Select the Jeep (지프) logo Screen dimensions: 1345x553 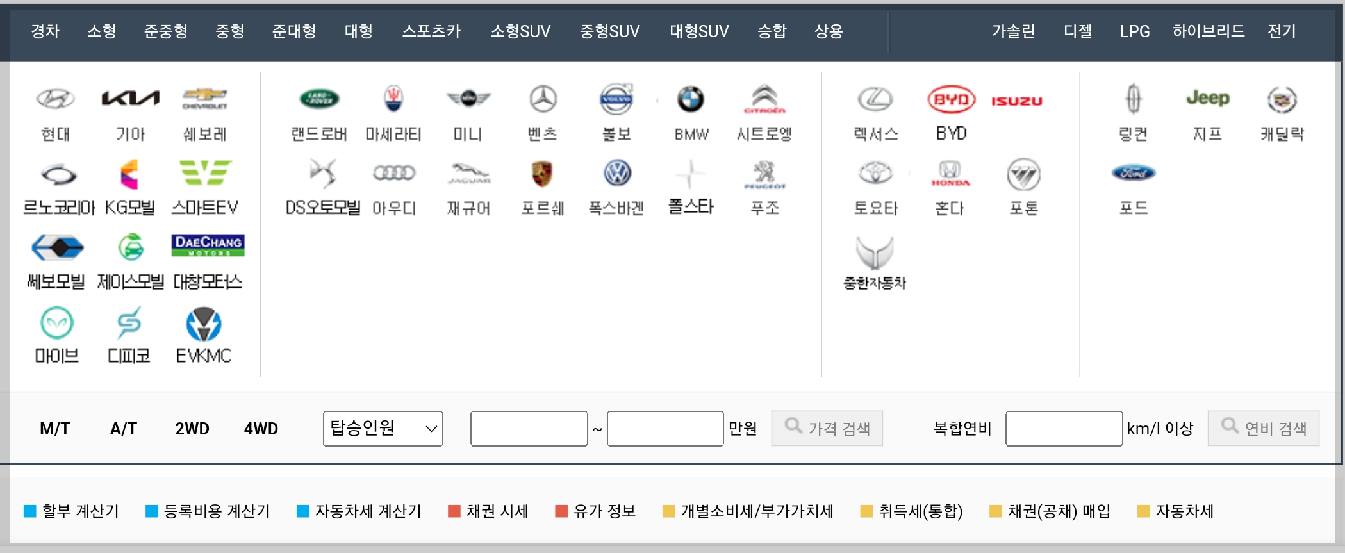click(x=1208, y=98)
